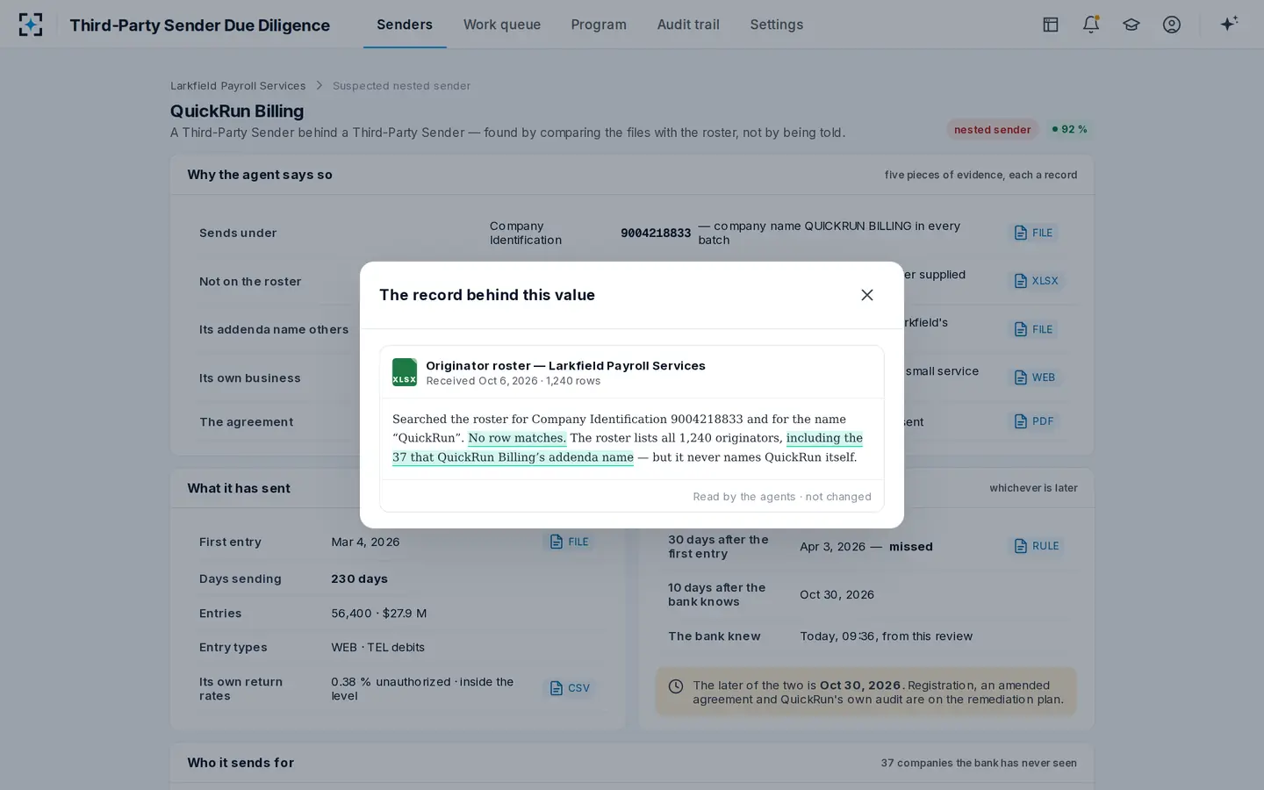Close the record dialog
This screenshot has height=790, width=1264.
pyautogui.click(x=866, y=295)
